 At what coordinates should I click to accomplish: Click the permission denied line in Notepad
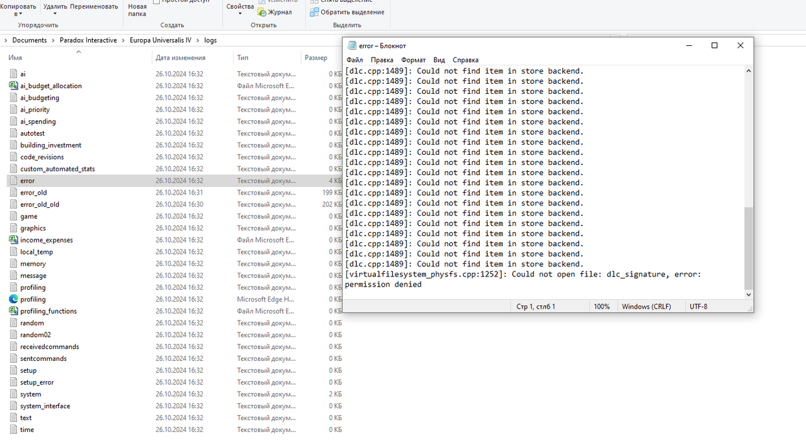tap(383, 285)
